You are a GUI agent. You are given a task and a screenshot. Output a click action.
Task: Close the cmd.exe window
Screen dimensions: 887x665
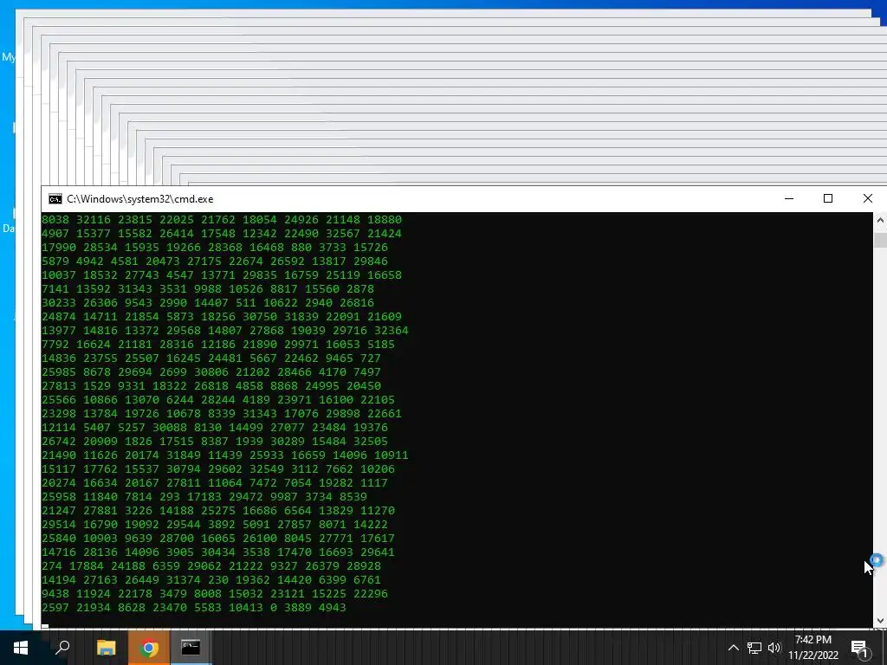[x=868, y=198]
